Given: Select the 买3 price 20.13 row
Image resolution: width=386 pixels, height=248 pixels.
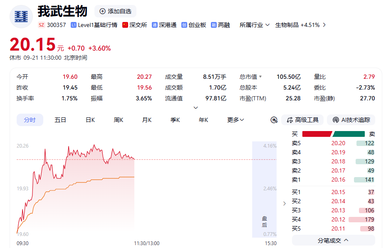Looking at the screenshot, I should (x=333, y=210).
